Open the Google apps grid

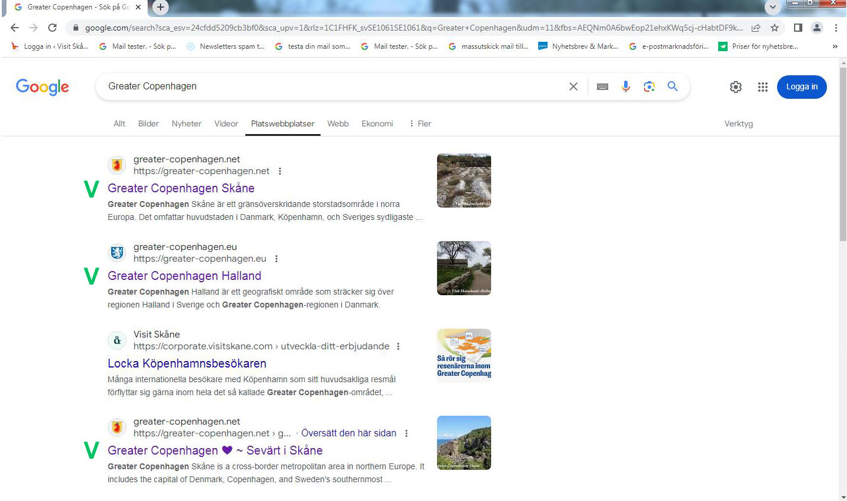click(763, 87)
